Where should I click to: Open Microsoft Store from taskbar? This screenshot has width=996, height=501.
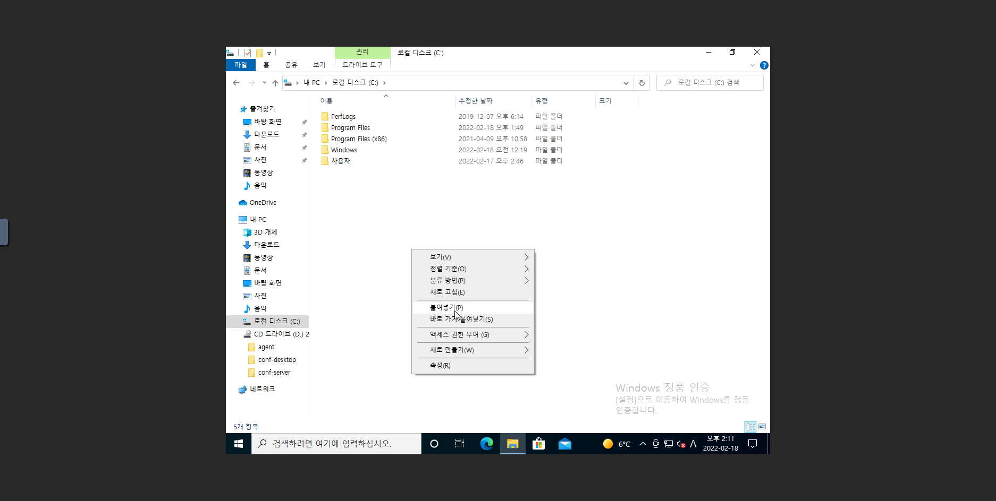538,444
